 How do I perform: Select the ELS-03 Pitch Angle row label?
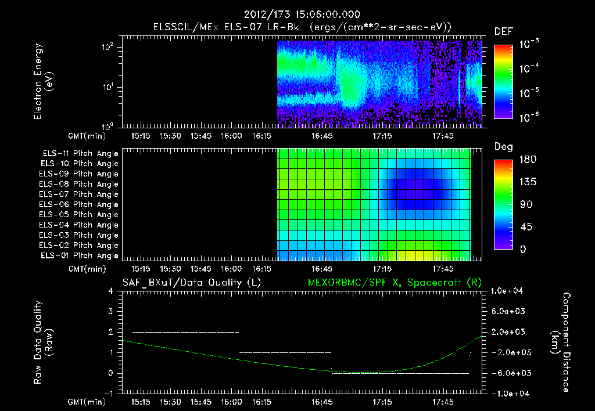point(78,236)
